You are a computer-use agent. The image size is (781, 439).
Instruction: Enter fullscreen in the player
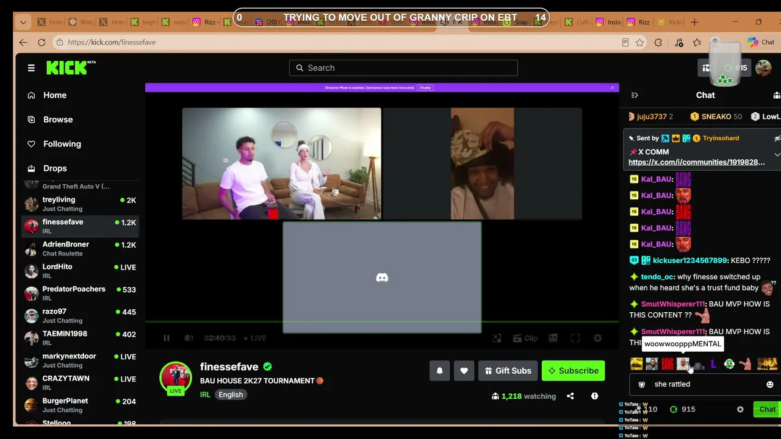pyautogui.click(x=575, y=338)
